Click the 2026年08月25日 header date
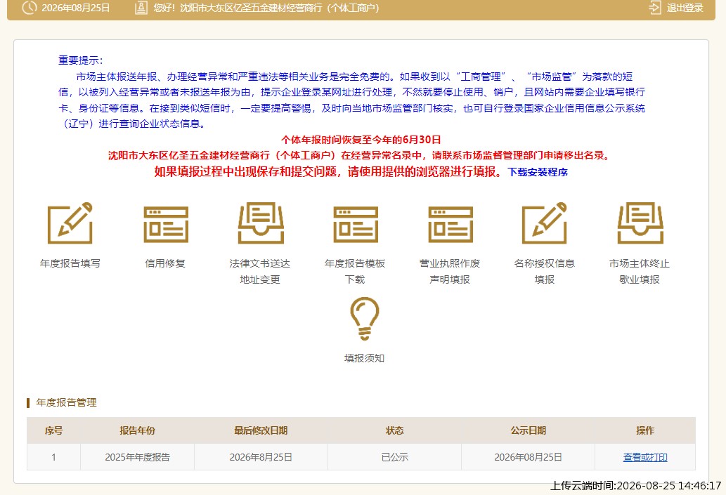 [x=75, y=8]
